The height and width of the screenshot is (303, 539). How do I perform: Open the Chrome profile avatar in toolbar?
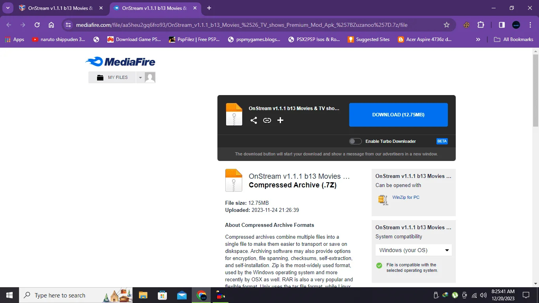pos(516,25)
